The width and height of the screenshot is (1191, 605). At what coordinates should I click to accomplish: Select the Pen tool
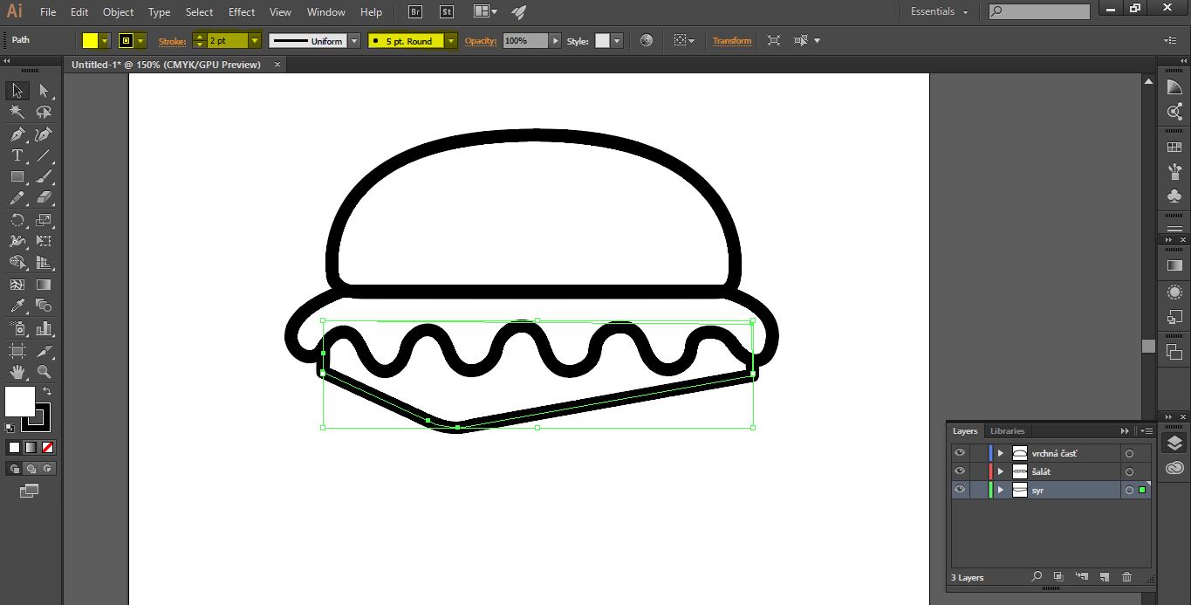[x=17, y=134]
